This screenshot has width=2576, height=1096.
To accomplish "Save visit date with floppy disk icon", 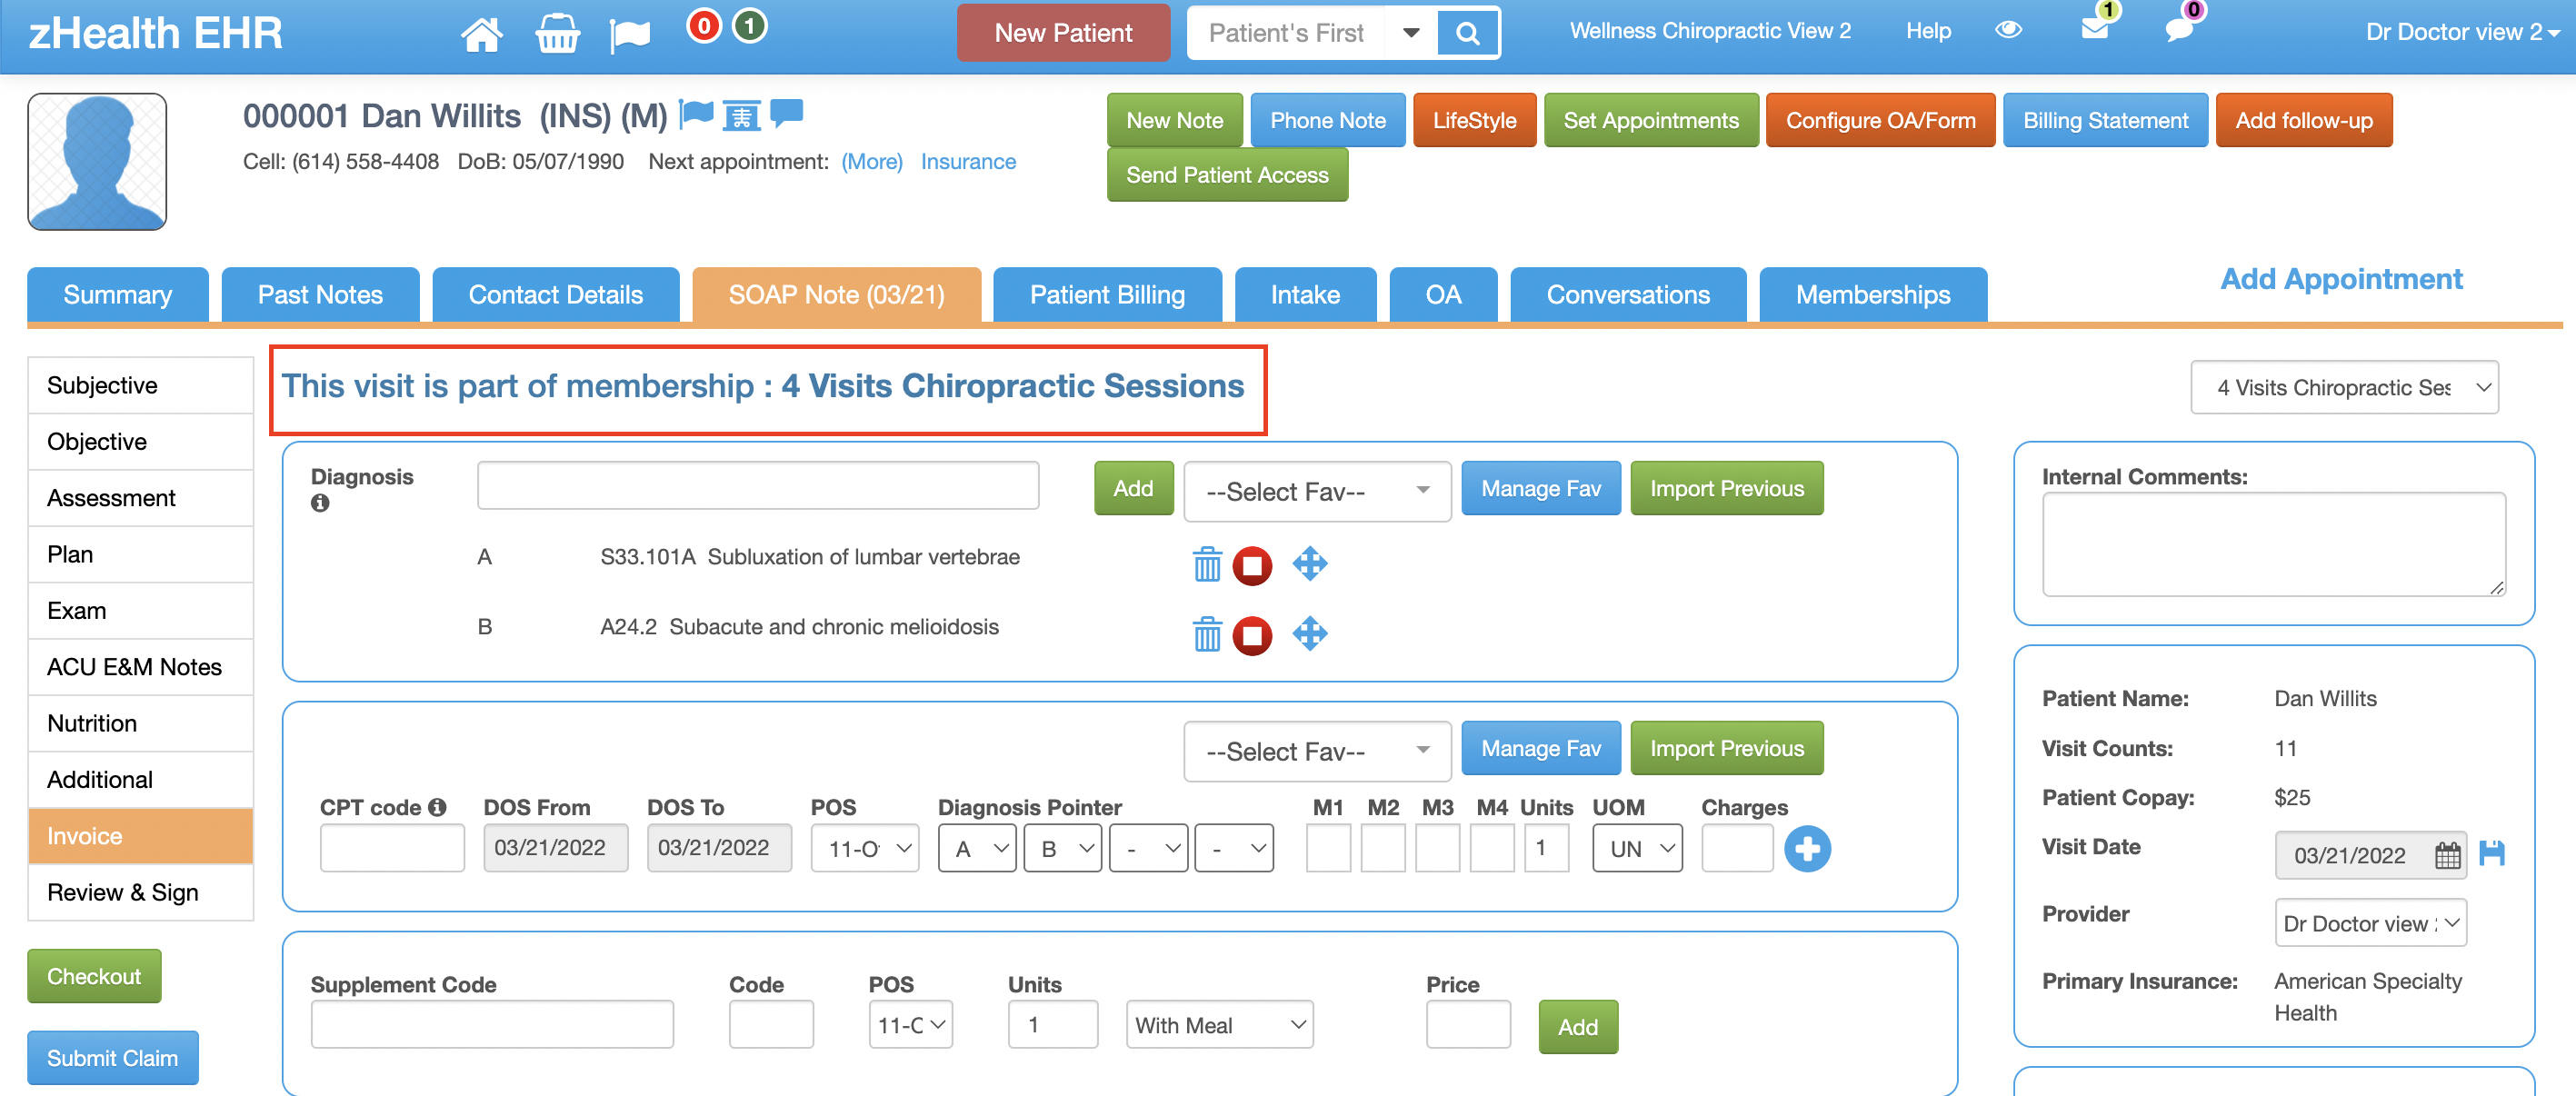I will tap(2492, 853).
